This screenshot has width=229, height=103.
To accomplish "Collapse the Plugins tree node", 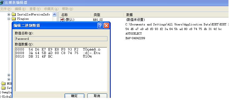I will point(9,19).
